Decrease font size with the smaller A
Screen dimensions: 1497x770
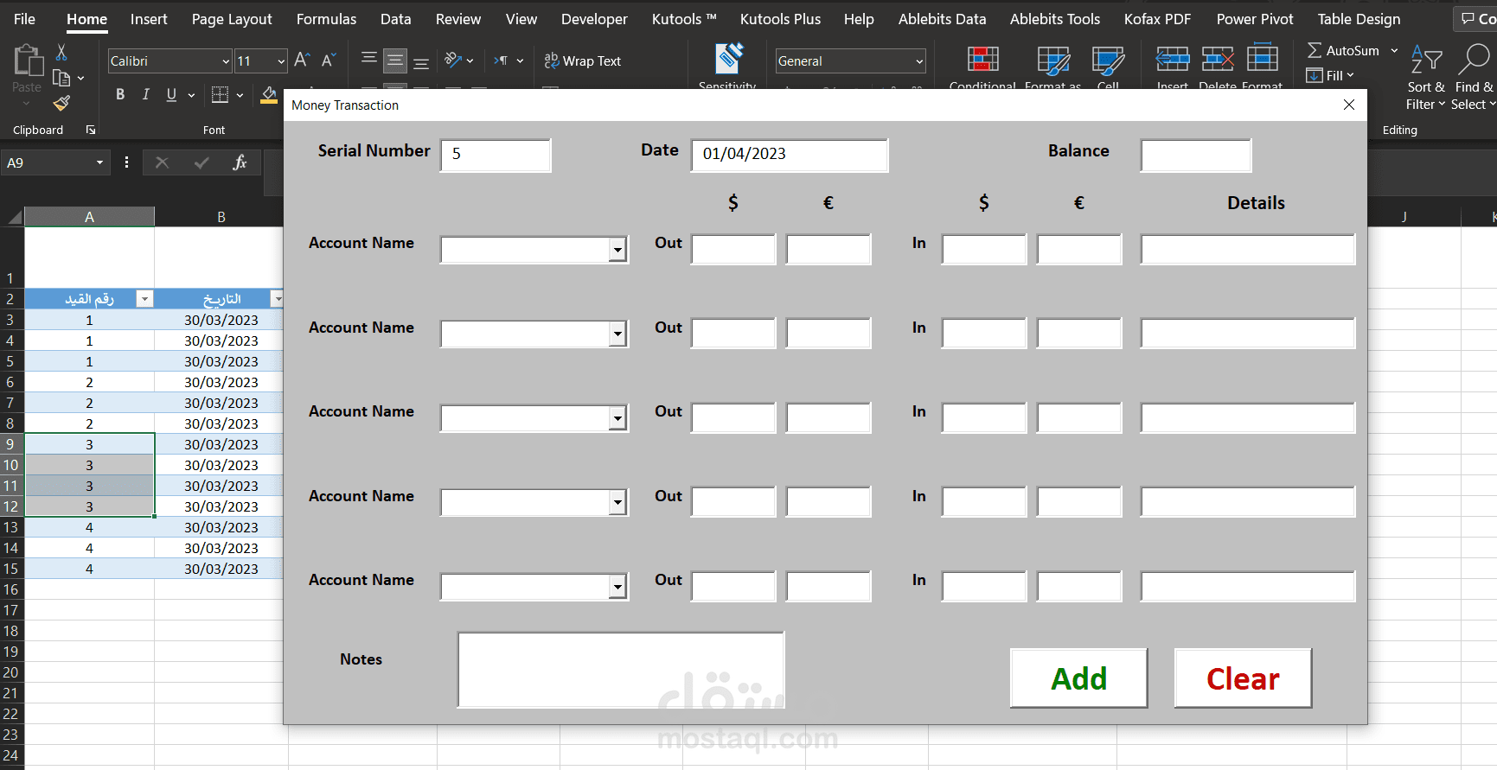click(x=328, y=60)
